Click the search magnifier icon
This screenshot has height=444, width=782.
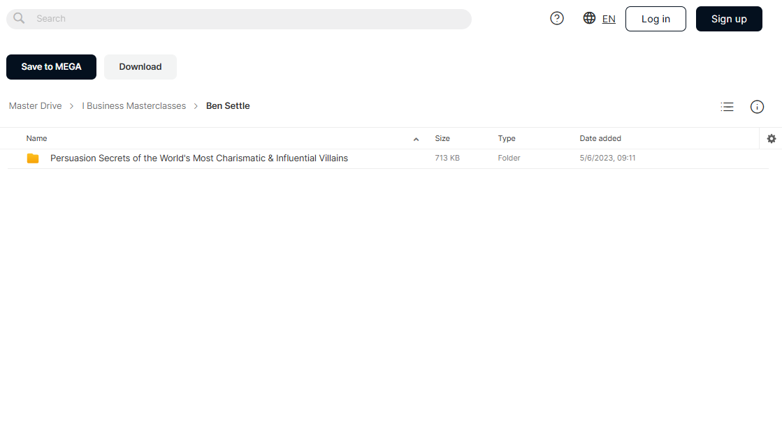pos(19,18)
